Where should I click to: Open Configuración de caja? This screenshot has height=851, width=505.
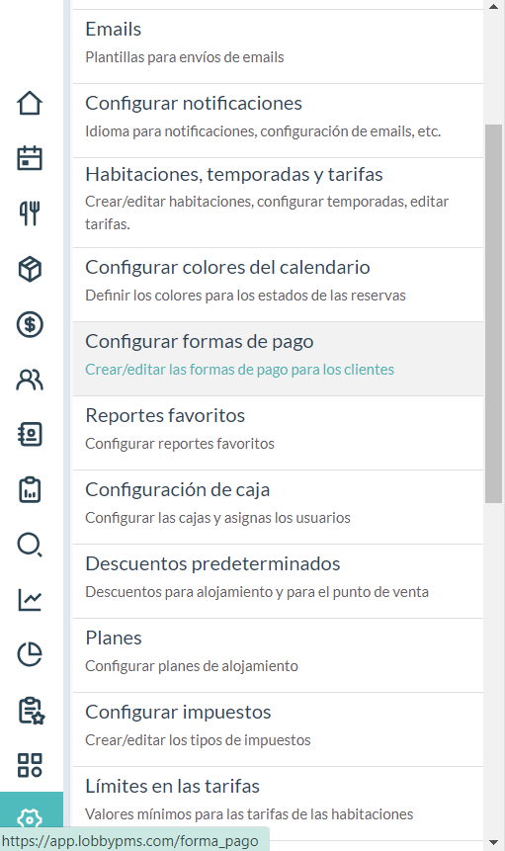(278, 507)
